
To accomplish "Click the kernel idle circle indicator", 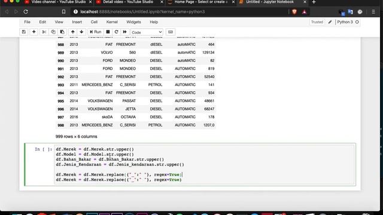I will coord(357,22).
